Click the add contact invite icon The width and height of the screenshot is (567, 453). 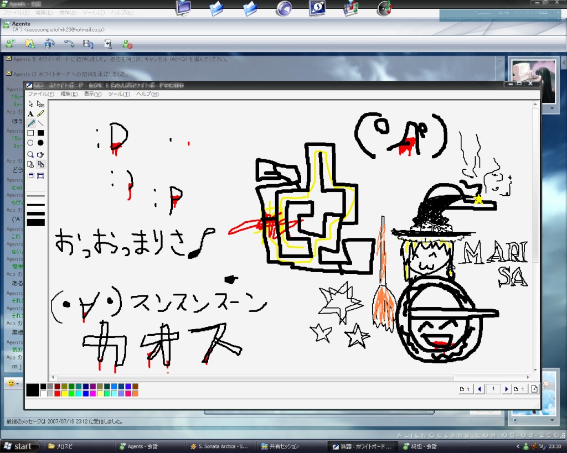(x=10, y=44)
